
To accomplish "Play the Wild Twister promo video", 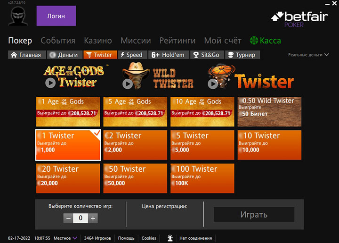I will tap(128, 84).
